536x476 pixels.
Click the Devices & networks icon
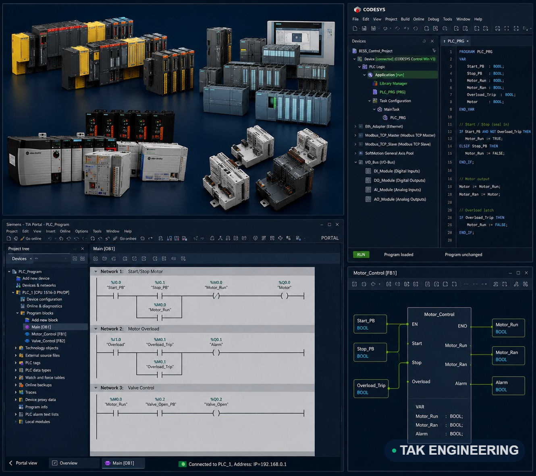(18, 285)
